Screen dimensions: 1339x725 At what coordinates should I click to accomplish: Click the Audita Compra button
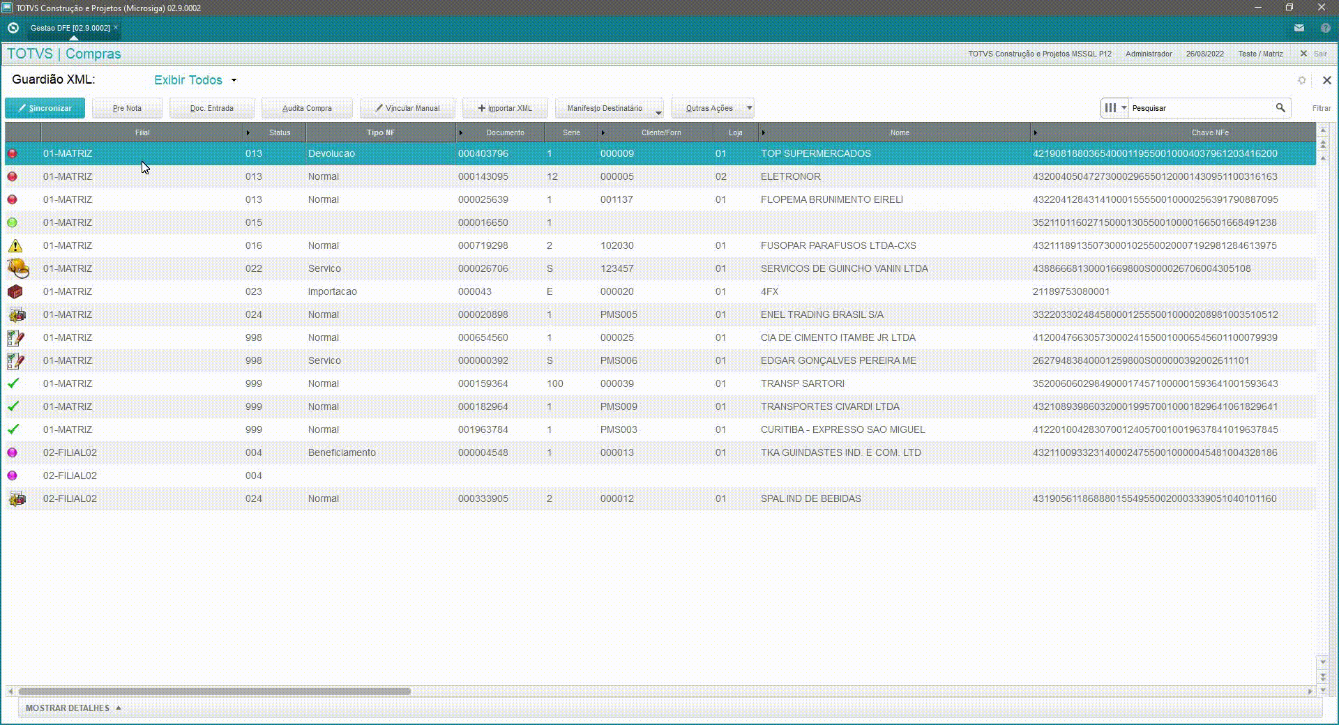[307, 108]
